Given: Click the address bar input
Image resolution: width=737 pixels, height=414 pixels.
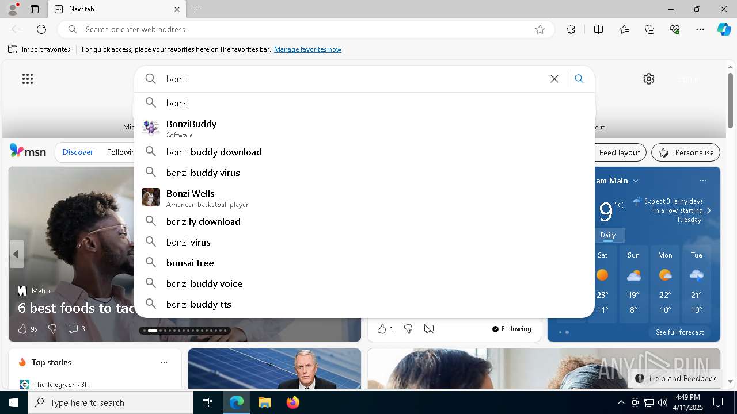Looking at the screenshot, I should point(305,29).
